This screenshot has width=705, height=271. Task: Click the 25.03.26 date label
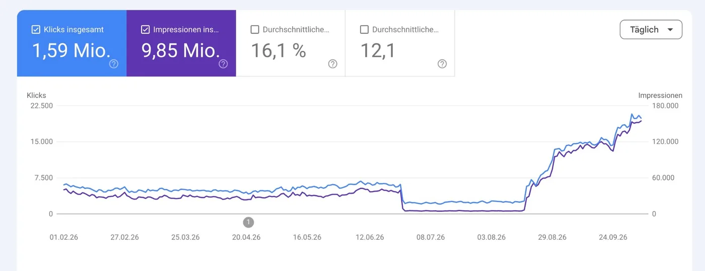point(185,237)
